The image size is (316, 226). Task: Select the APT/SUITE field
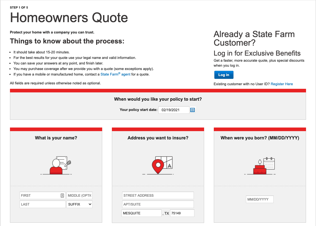coord(158,204)
